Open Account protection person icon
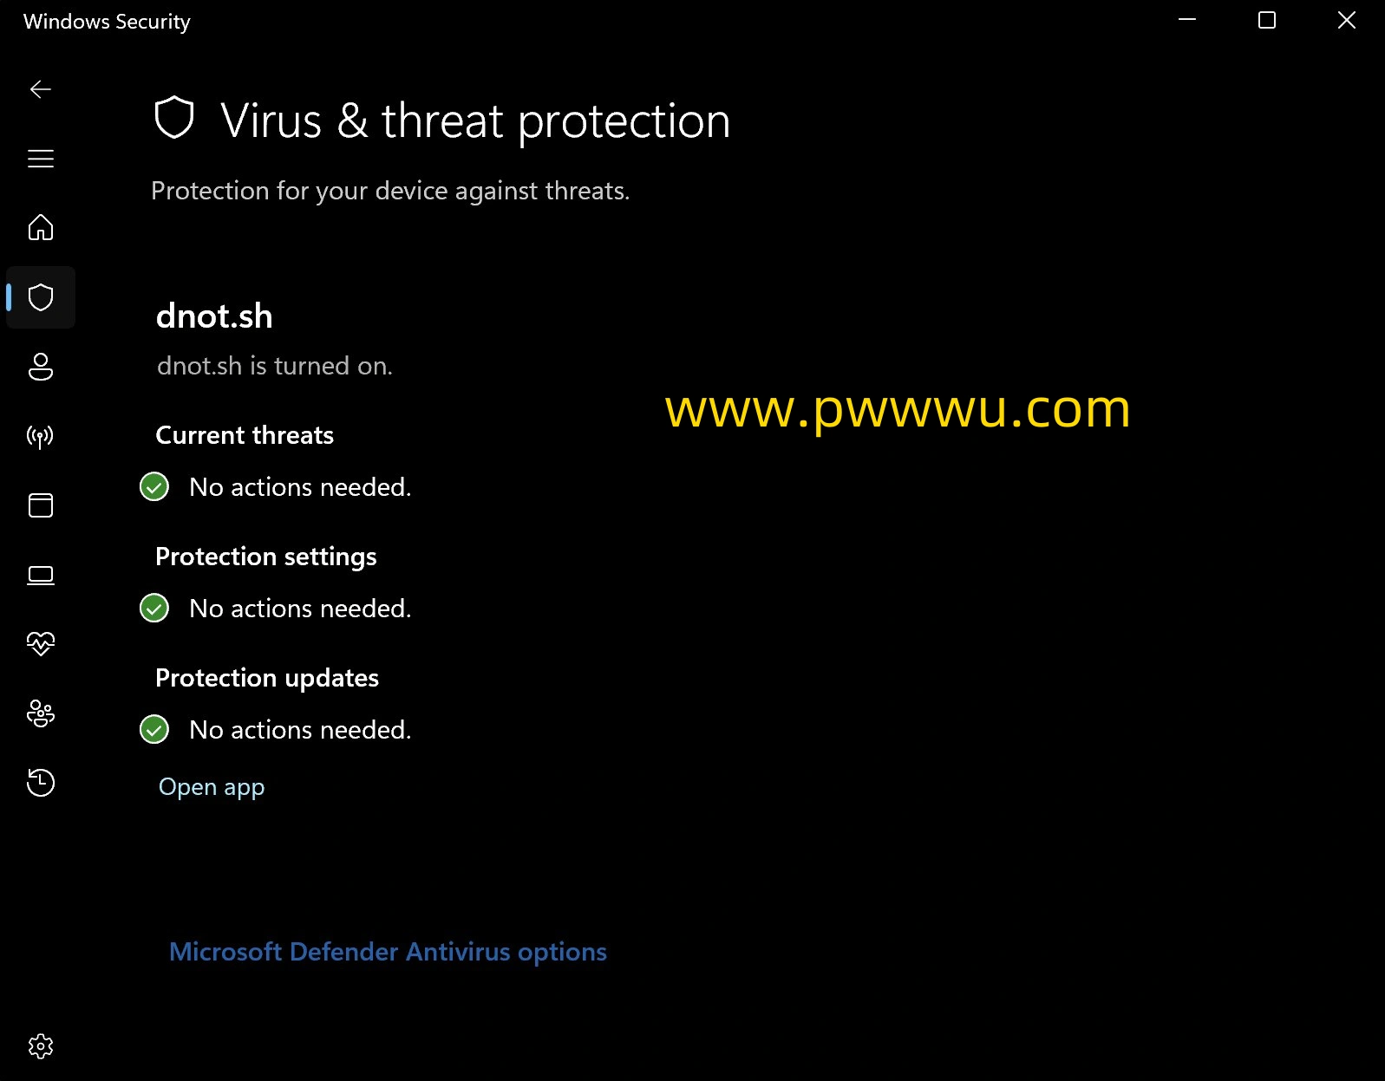This screenshot has width=1385, height=1081. (41, 367)
